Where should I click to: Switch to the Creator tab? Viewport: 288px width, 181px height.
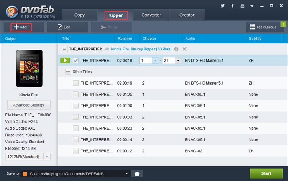click(x=187, y=15)
